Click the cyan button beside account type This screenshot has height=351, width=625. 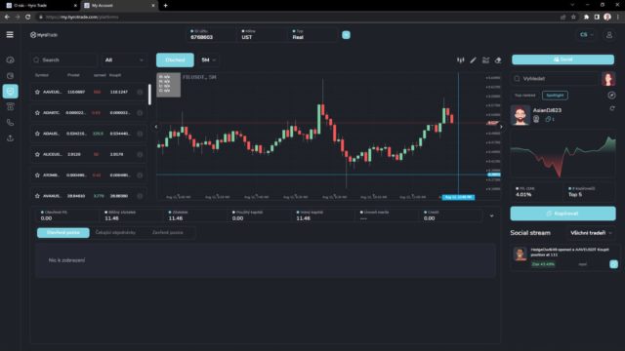[x=346, y=35]
